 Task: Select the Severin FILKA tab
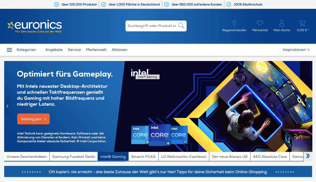tap(143, 157)
